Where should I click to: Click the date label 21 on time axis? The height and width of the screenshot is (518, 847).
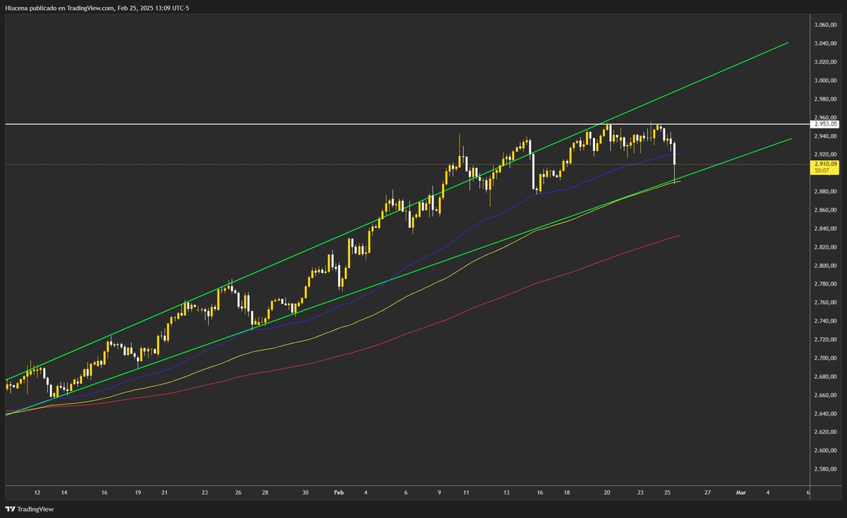pos(164,493)
